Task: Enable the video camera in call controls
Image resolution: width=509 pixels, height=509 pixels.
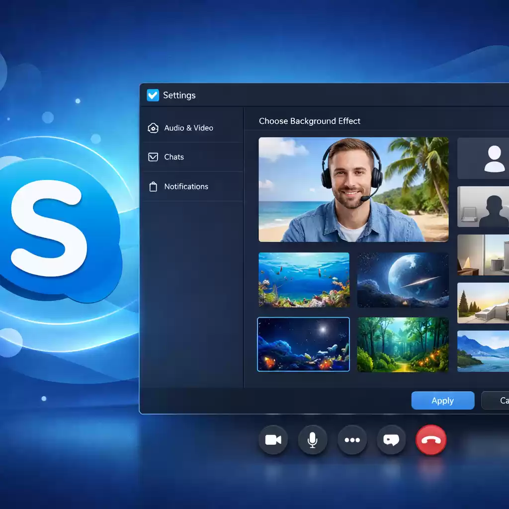Action: tap(273, 440)
